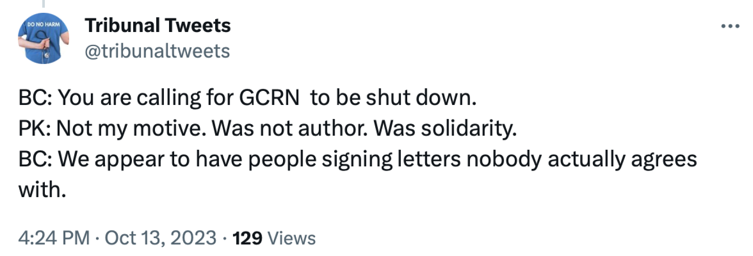753x256 pixels.
Task: Click the first line about GCRN shutdown
Action: click(247, 98)
